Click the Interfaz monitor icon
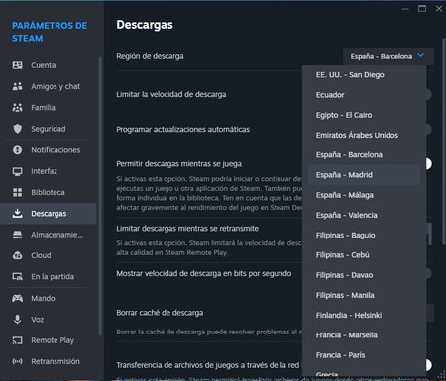 (x=17, y=171)
